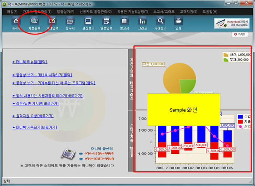Open 결산보기 (settlement view) toolbar icon

tap(88, 23)
